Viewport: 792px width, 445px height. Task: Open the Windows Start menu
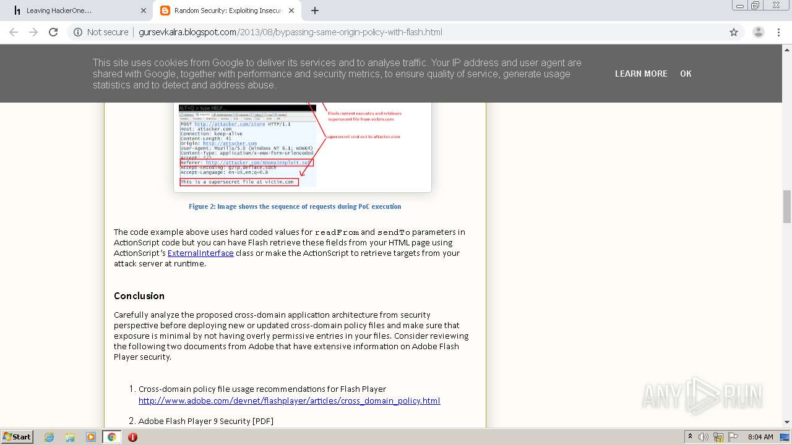[x=17, y=436]
